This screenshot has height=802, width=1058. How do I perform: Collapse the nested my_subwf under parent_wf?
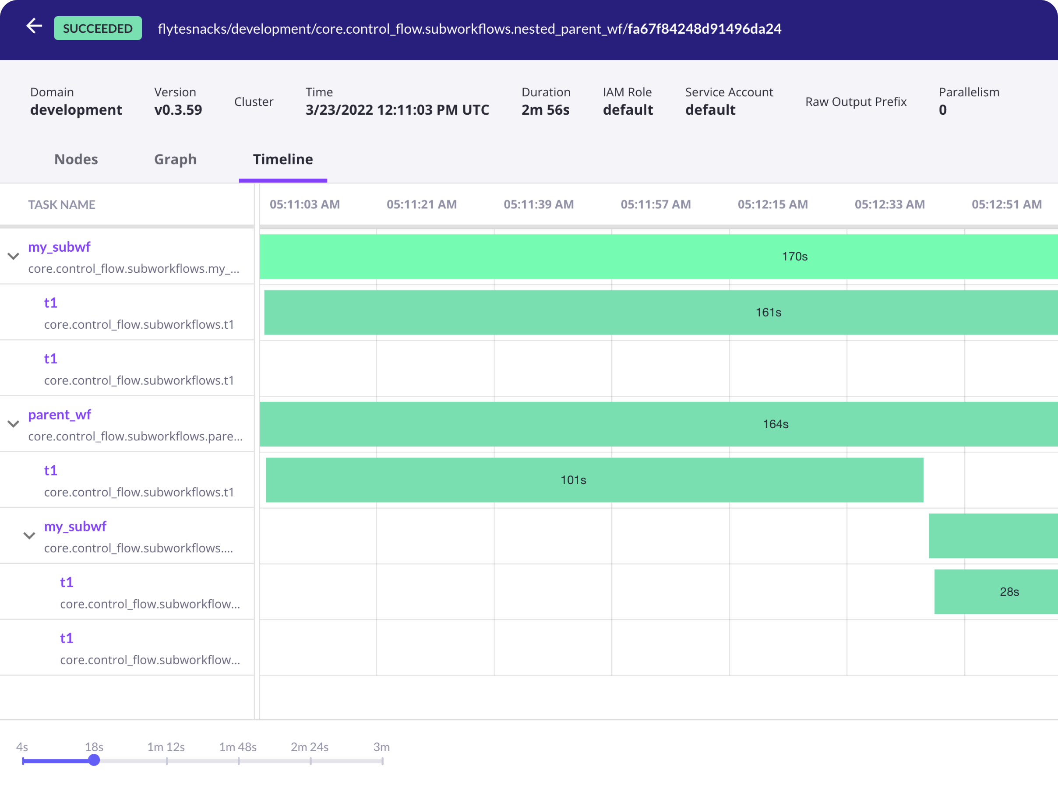(30, 536)
